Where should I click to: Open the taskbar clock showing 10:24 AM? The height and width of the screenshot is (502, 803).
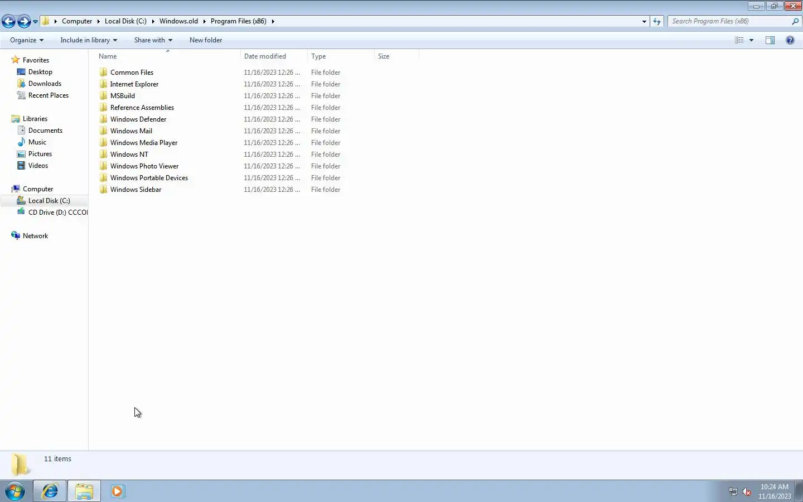[x=775, y=491]
